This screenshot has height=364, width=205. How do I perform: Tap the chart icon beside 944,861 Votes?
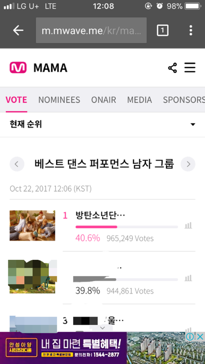coord(188,278)
